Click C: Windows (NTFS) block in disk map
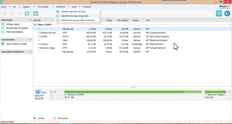This screenshot has width=232, height=124. pyautogui.click(x=133, y=94)
